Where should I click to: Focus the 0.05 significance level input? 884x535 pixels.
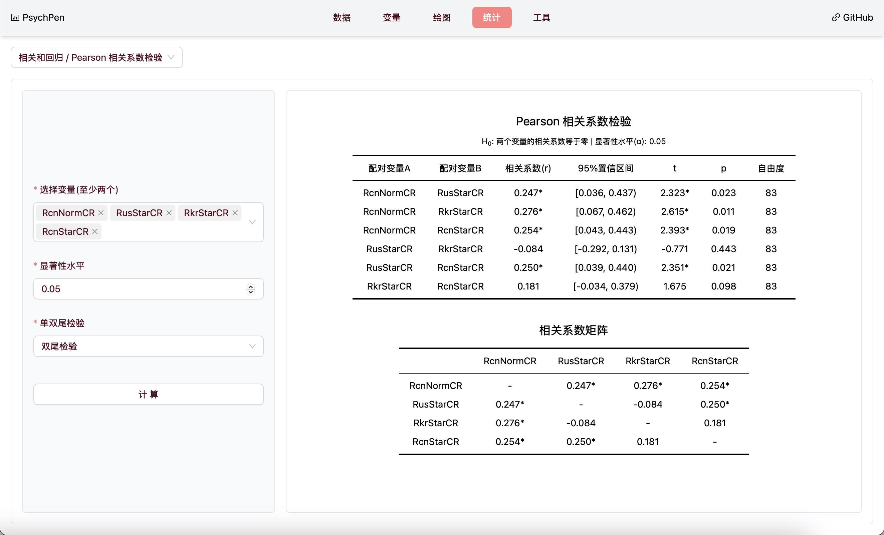point(149,289)
